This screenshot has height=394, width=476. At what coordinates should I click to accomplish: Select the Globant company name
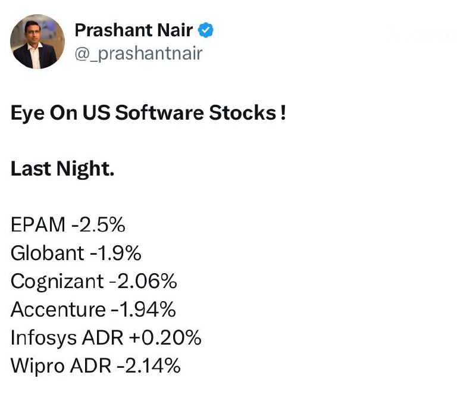click(48, 253)
